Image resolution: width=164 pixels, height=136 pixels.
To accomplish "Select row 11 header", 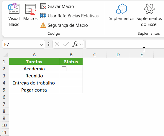I will click(x=4, y=132).
